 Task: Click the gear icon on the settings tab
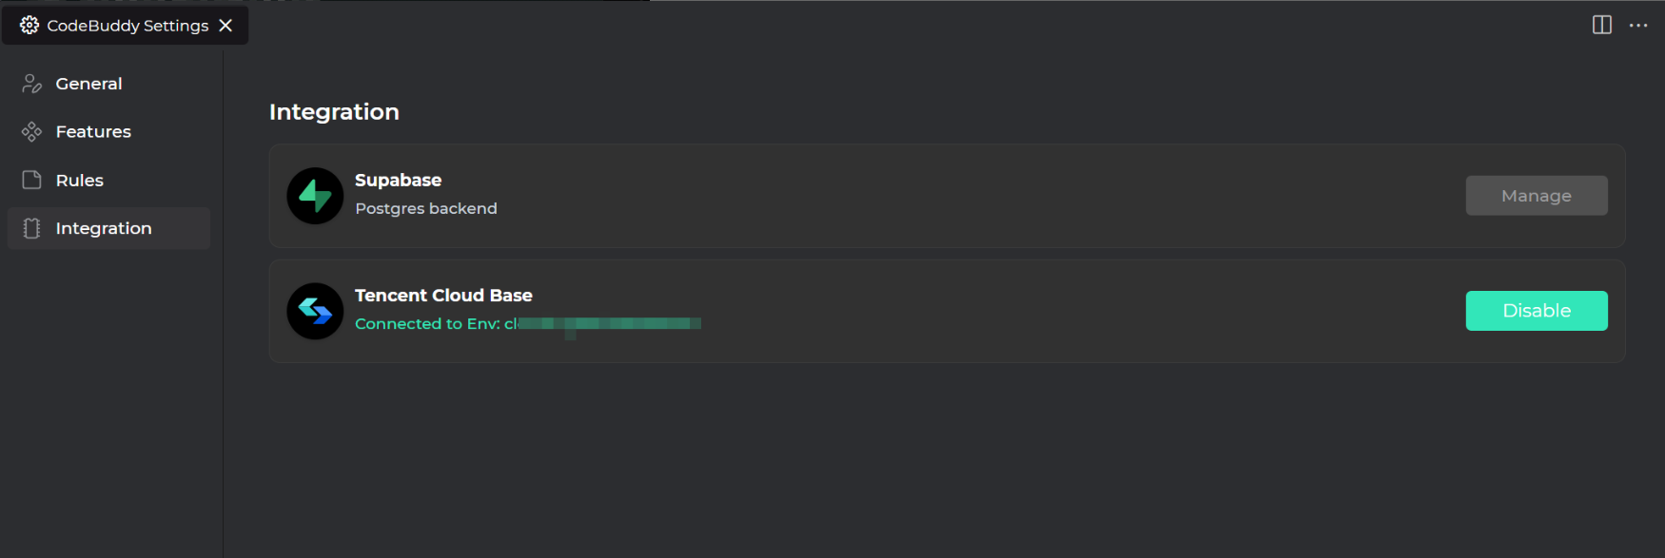pyautogui.click(x=29, y=25)
